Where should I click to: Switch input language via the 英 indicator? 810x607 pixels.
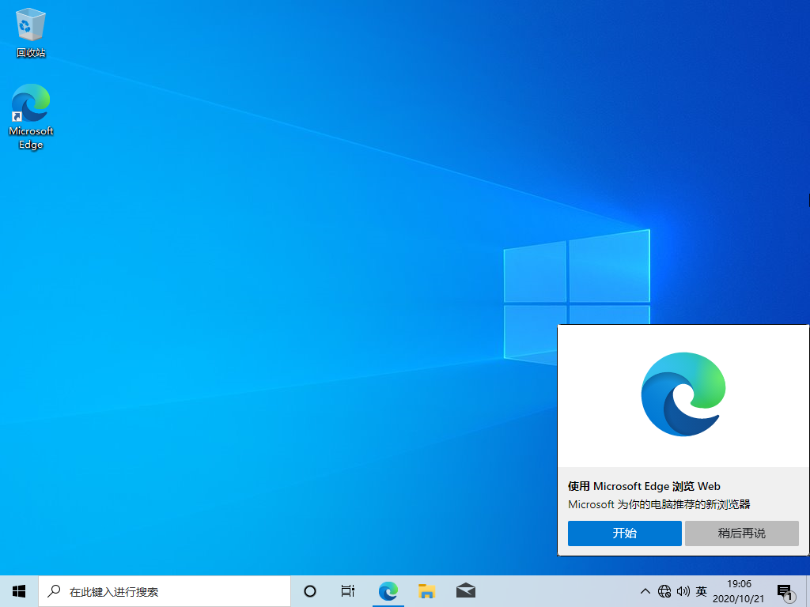[x=701, y=590]
